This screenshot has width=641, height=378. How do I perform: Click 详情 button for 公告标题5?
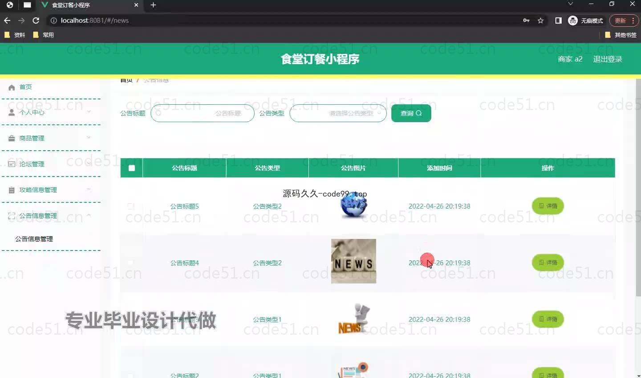(x=548, y=206)
